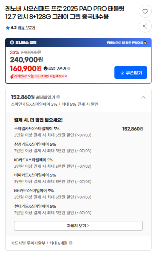The width and height of the screenshot is (156, 253).
Task: Expand 카드사별 무이자할부 installment info row
Action: pyautogui.click(x=78, y=243)
